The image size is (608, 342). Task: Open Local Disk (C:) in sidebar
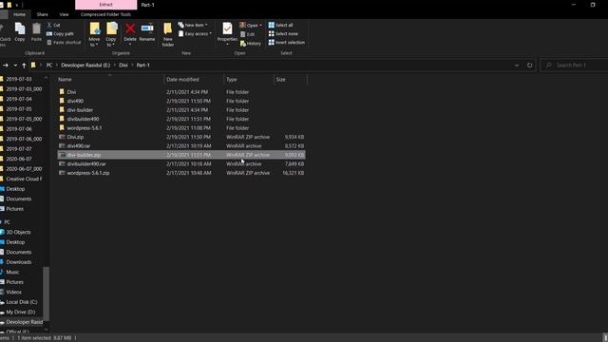pos(21,302)
